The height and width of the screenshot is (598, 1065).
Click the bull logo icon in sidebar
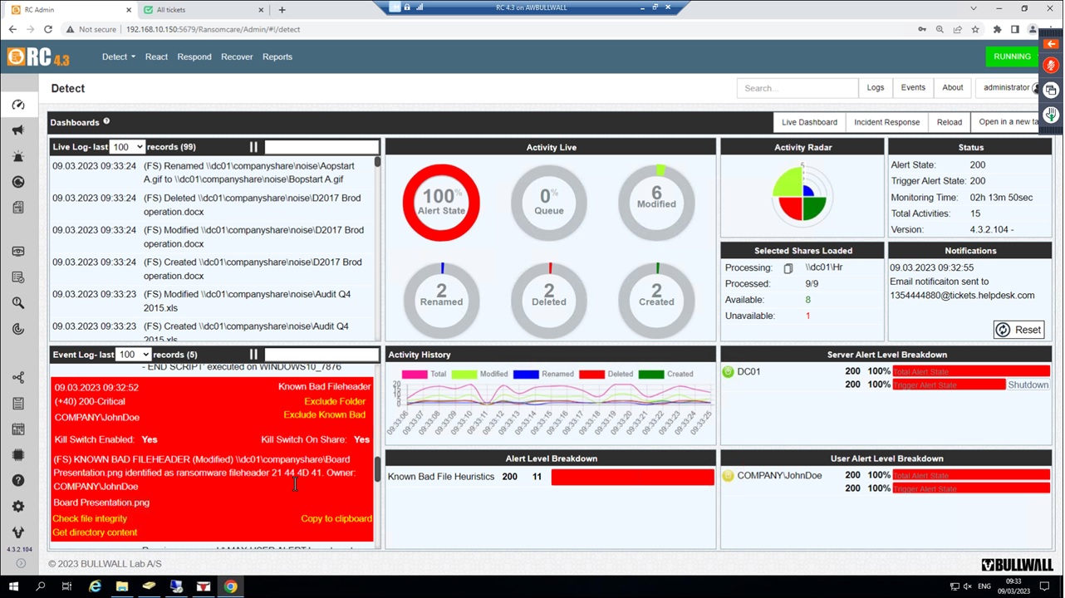click(x=18, y=532)
